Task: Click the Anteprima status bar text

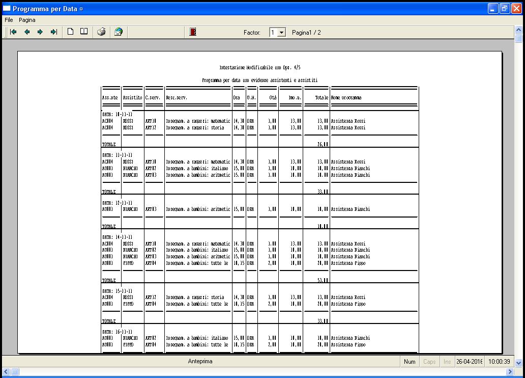Action: point(200,361)
